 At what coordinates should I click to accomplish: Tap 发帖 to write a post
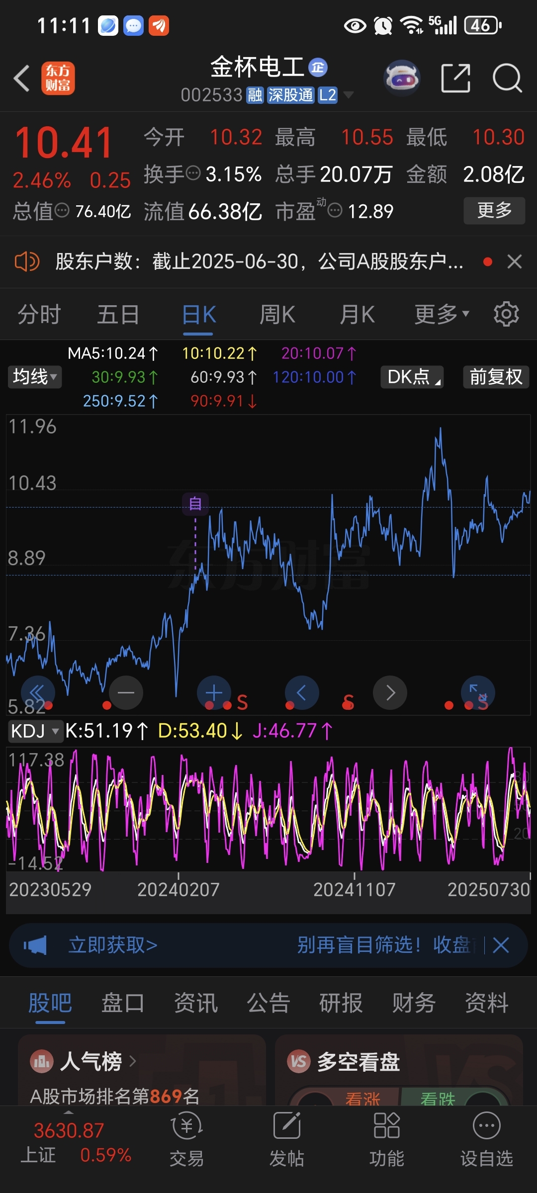tap(287, 1140)
